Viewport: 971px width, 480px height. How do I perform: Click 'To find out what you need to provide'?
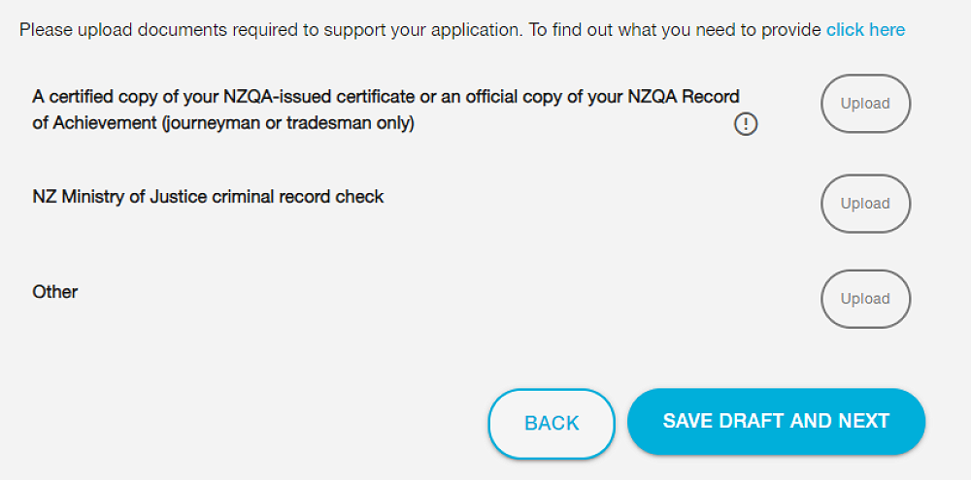click(675, 30)
